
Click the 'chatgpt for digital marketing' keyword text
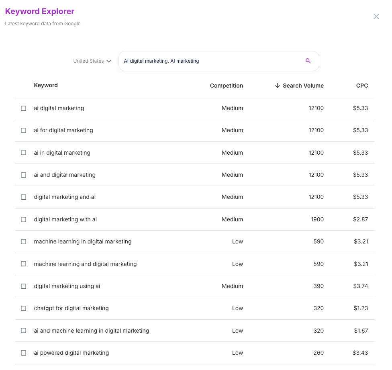71,308
